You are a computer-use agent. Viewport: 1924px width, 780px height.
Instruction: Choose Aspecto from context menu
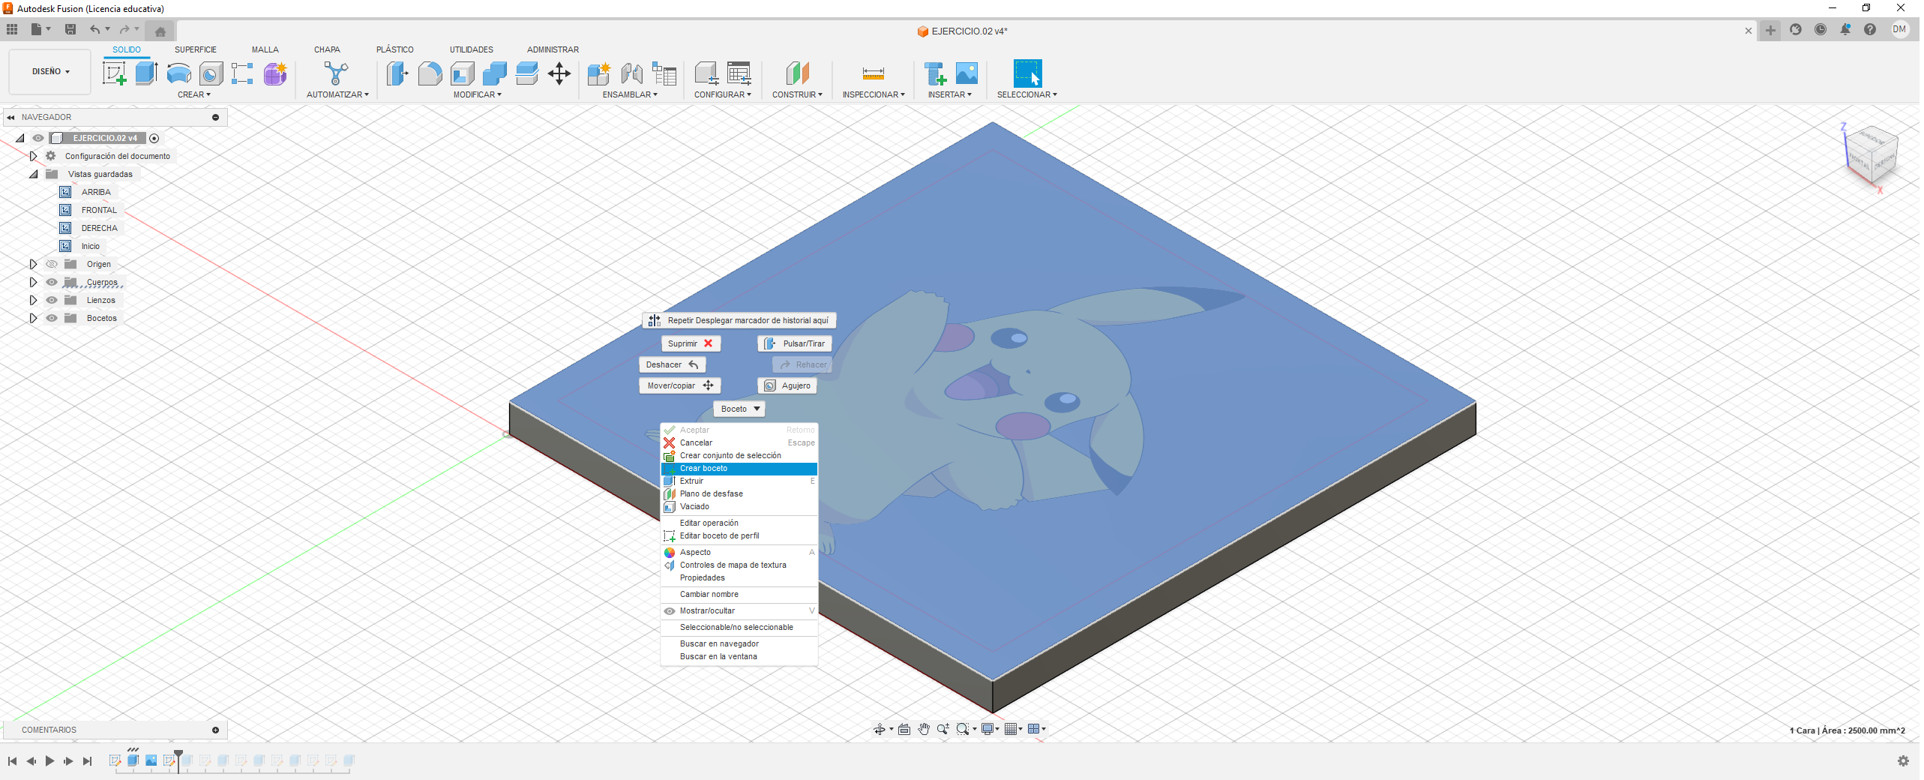pyautogui.click(x=739, y=553)
